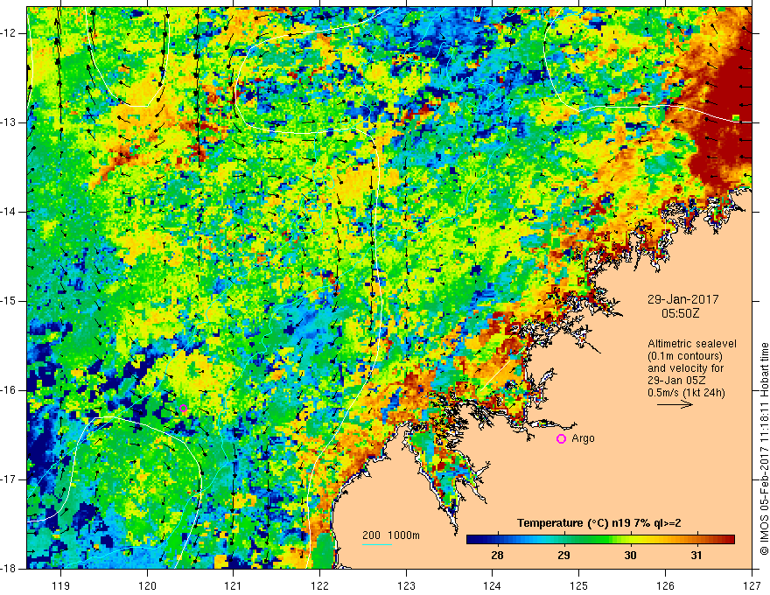Click the longitude label 126
Viewport: 770px width, 595px height.
pos(665,585)
